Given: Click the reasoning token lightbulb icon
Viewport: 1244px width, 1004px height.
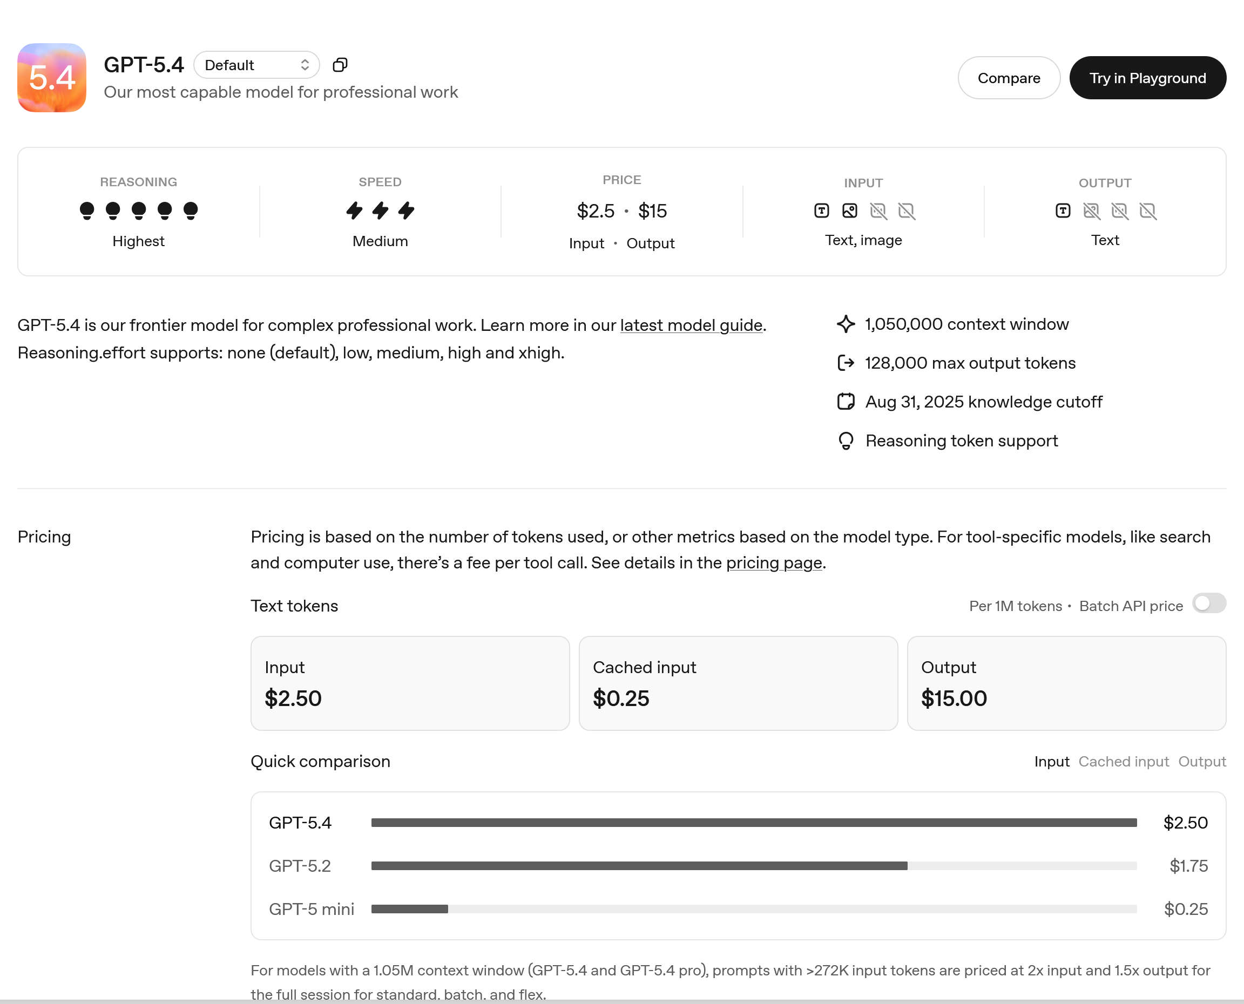Looking at the screenshot, I should [846, 440].
